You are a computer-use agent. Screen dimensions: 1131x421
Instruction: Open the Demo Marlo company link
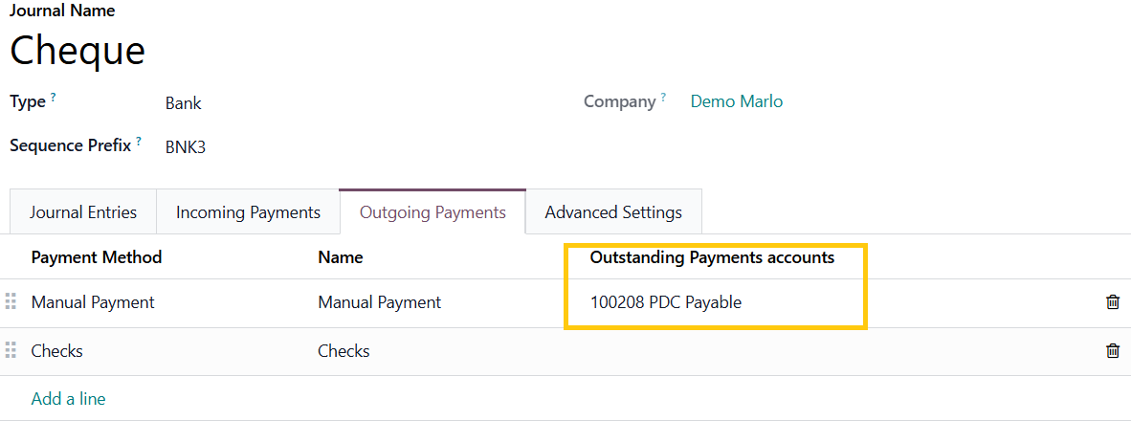click(x=736, y=101)
